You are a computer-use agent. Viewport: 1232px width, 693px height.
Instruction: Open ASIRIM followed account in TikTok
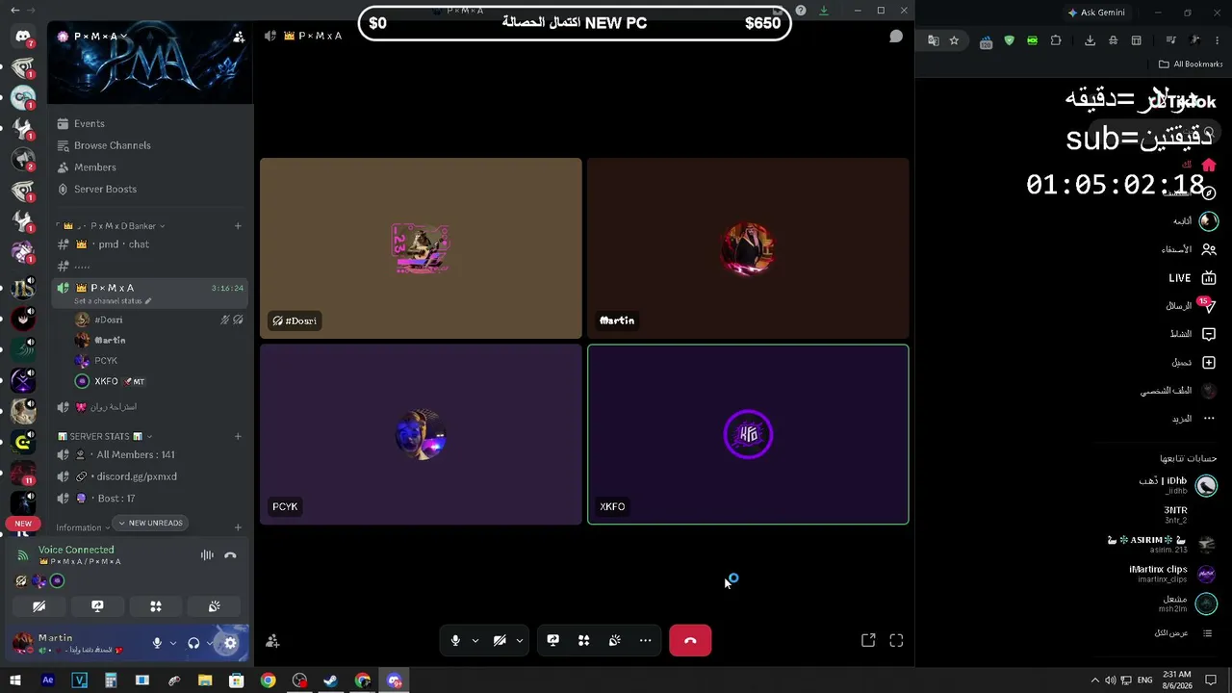(x=1163, y=544)
